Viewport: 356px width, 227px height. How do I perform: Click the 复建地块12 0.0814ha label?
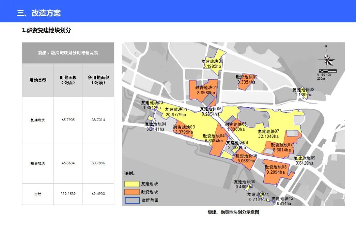tap(282, 201)
